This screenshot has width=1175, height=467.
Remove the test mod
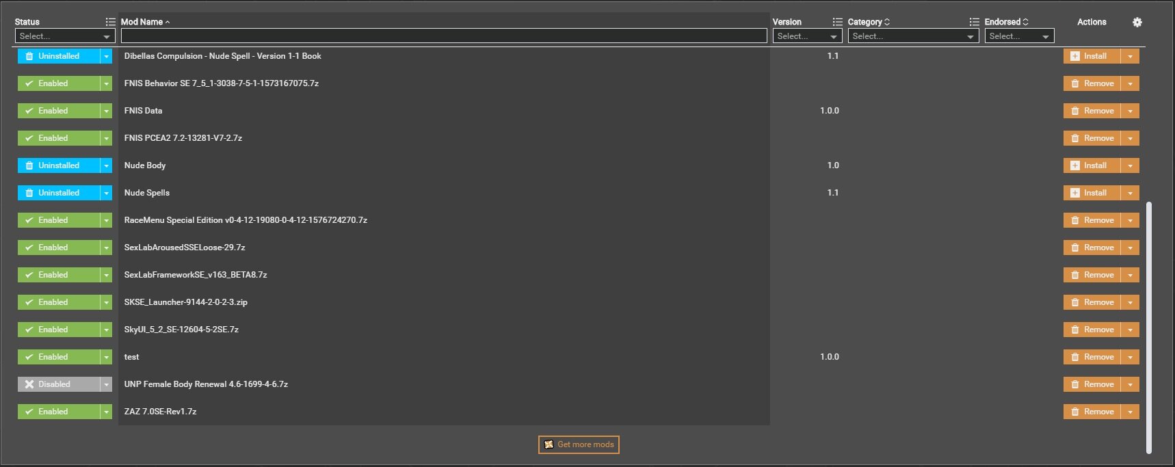pyautogui.click(x=1092, y=357)
